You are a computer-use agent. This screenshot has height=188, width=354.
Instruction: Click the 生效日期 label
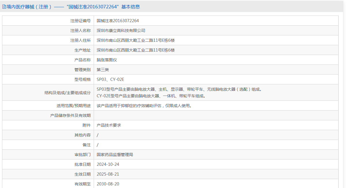tap(82, 174)
